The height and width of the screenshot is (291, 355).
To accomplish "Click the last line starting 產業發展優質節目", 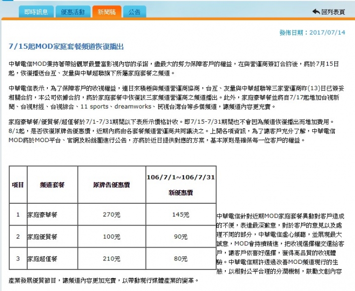I will (x=104, y=280).
